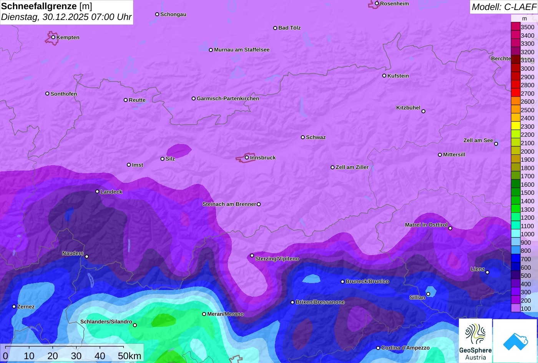Click the Innsbruck city marker

pos(247,157)
